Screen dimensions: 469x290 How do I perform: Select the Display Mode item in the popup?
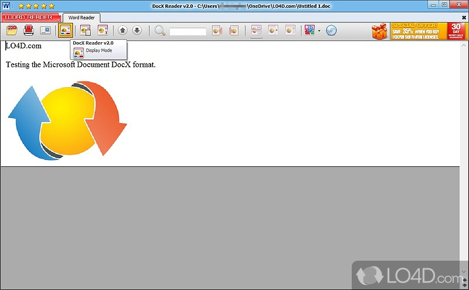pyautogui.click(x=98, y=51)
